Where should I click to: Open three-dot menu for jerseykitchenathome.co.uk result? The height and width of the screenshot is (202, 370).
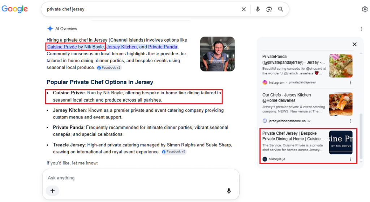pyautogui.click(x=350, y=121)
